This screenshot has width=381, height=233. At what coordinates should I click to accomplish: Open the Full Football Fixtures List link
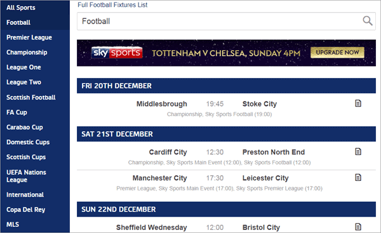coord(112,5)
